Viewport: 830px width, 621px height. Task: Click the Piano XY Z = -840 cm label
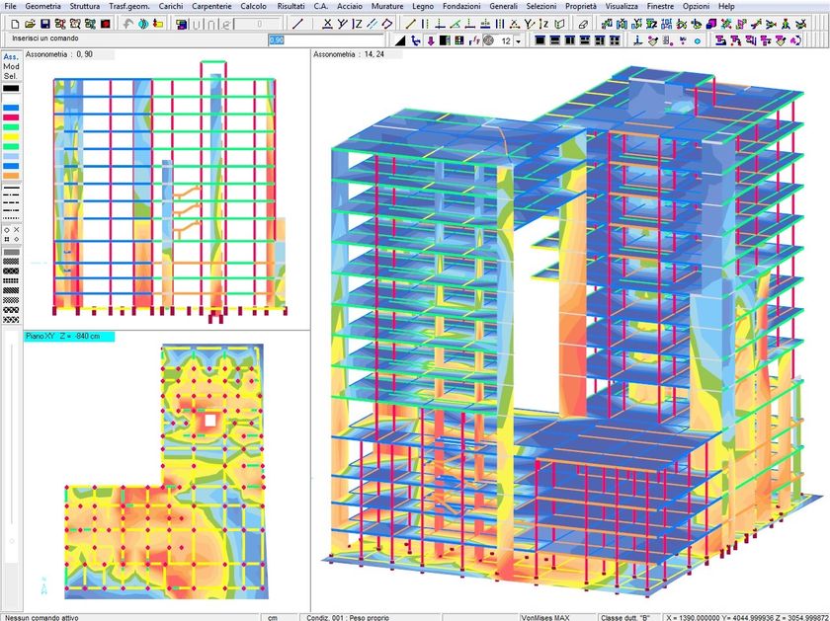69,337
